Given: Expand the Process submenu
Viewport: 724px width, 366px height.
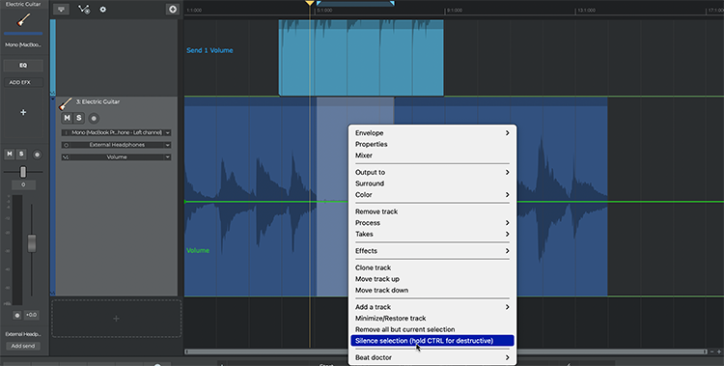Looking at the screenshot, I should tap(432, 223).
